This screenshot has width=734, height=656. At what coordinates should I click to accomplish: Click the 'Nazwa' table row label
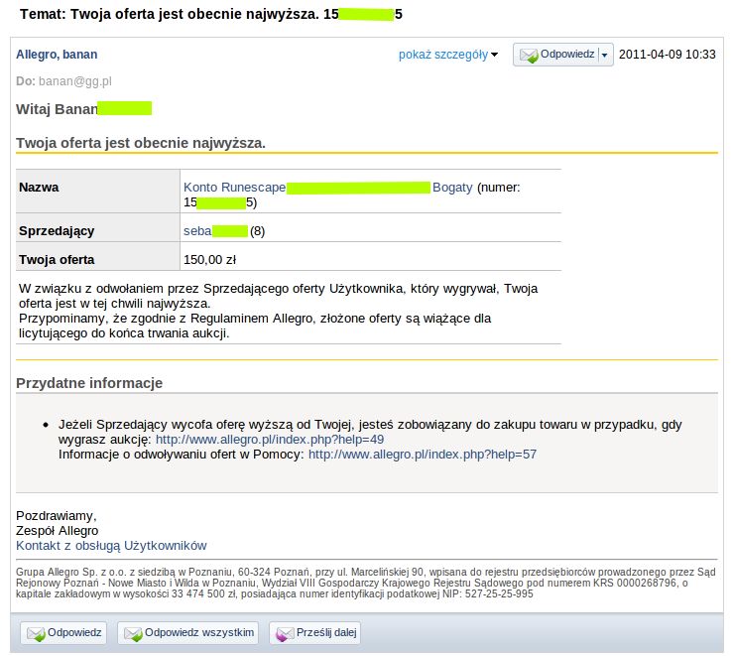point(39,188)
